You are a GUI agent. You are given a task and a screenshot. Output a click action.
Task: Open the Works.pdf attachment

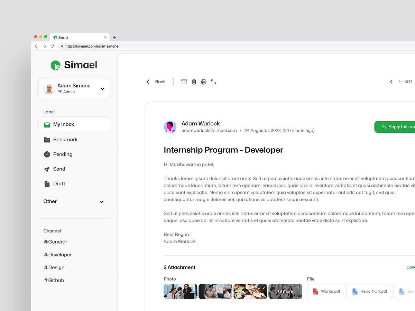(x=325, y=291)
